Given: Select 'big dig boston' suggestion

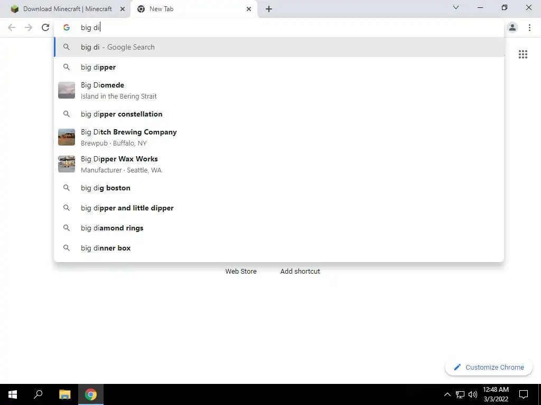Looking at the screenshot, I should click(279, 188).
